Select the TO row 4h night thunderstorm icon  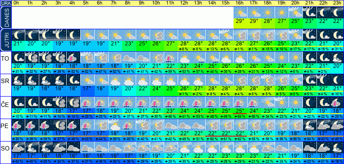click(x=73, y=58)
